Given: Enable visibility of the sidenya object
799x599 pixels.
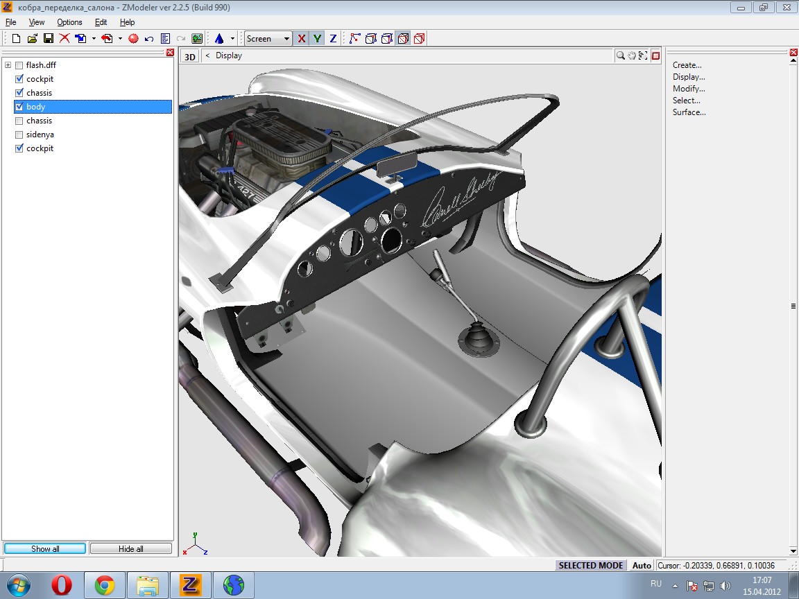Looking at the screenshot, I should click(x=19, y=134).
